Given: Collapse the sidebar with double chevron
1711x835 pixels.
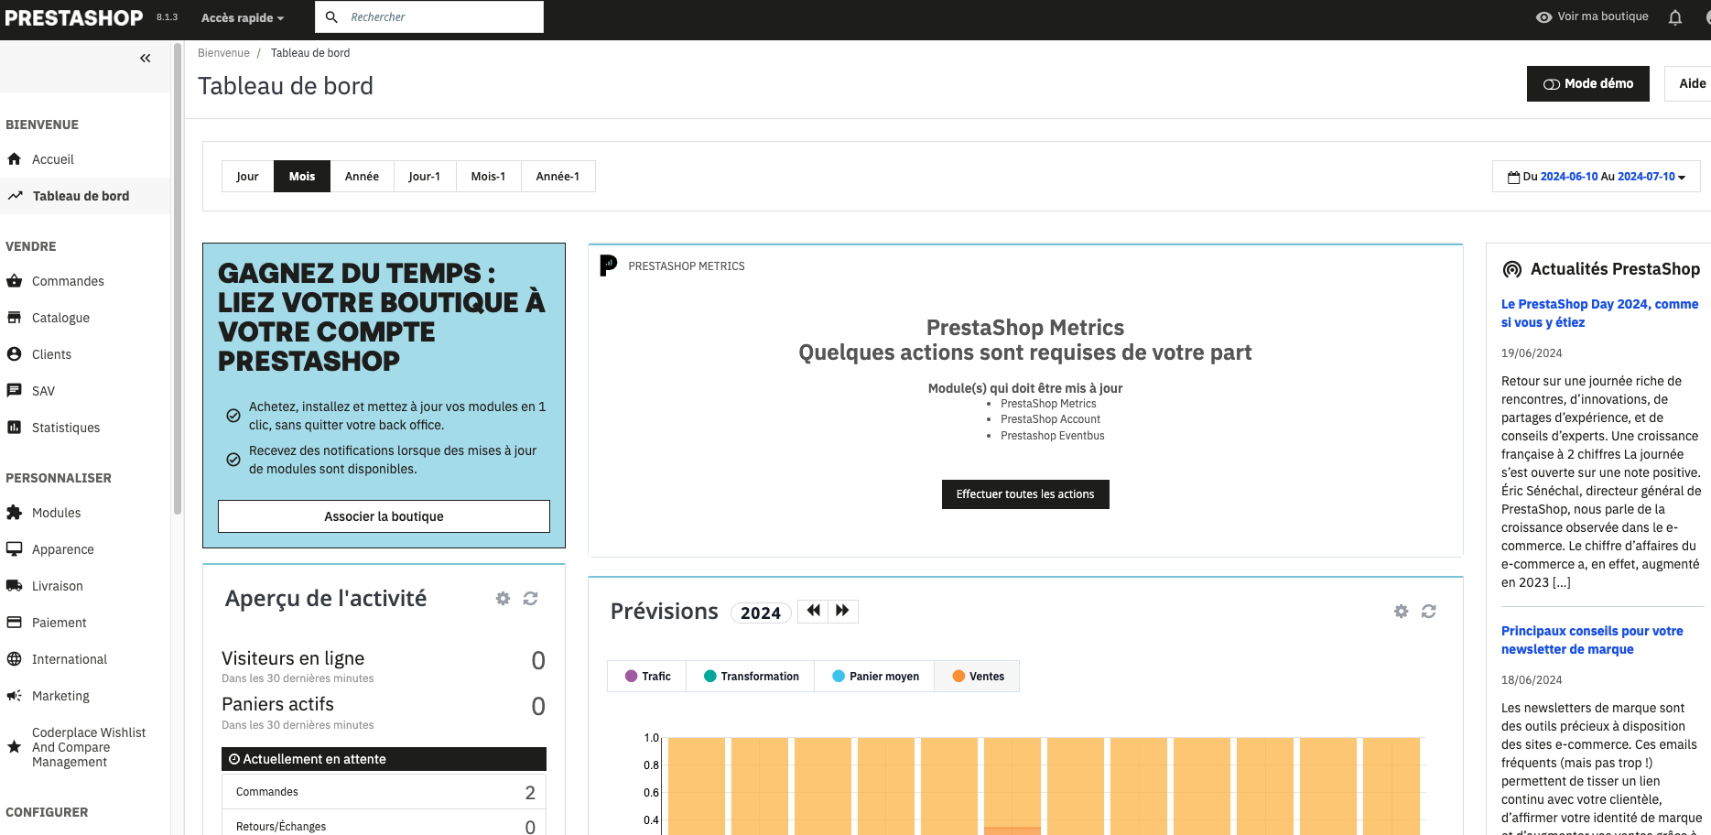Looking at the screenshot, I should [145, 58].
